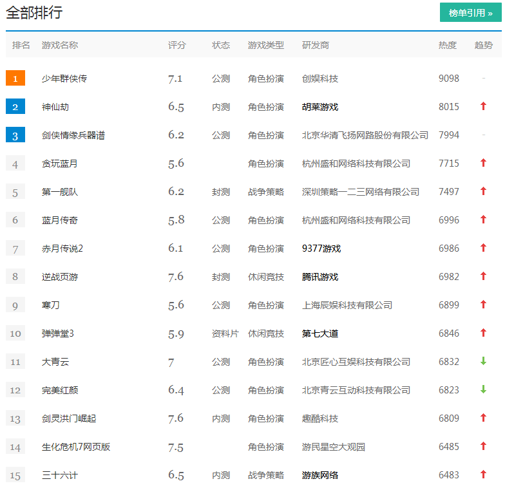Click 北京华清飞扬网路股份有限公司 developer text
This screenshot has height=488, width=505.
pyautogui.click(x=365, y=135)
